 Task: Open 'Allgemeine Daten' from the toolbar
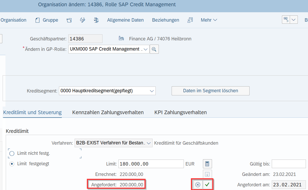click(x=125, y=20)
